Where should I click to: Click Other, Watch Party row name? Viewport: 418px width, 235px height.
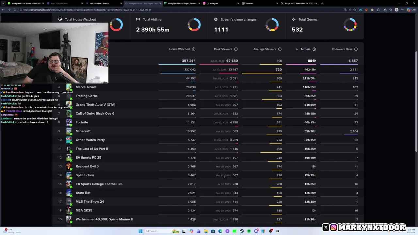90,140
